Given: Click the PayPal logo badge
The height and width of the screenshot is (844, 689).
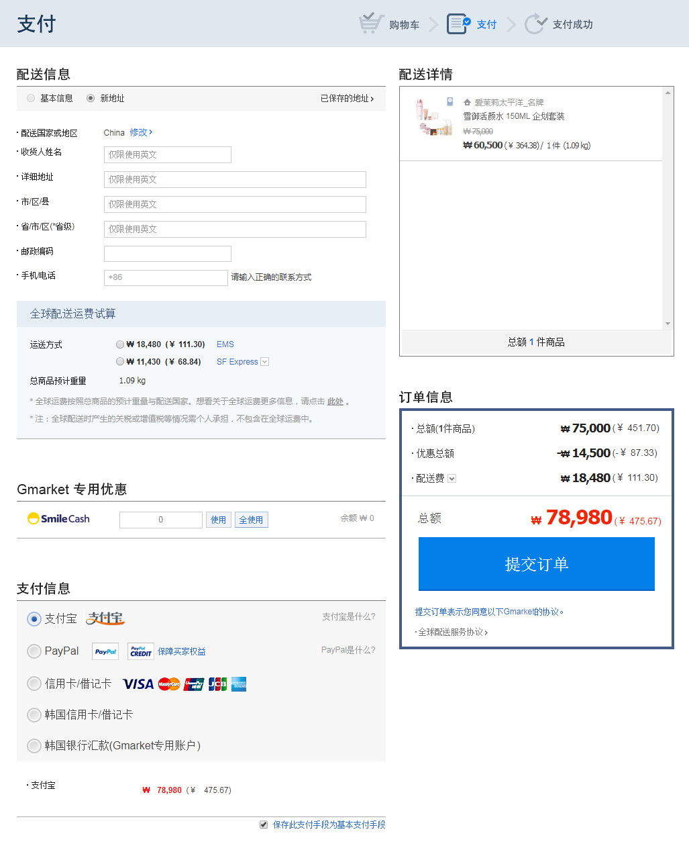Looking at the screenshot, I should pos(105,651).
